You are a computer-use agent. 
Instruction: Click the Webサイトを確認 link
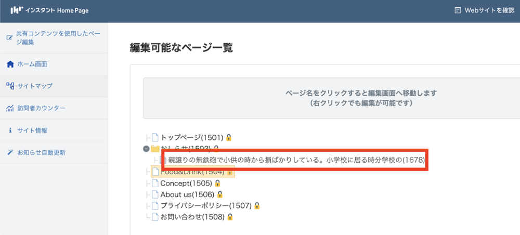click(x=484, y=10)
